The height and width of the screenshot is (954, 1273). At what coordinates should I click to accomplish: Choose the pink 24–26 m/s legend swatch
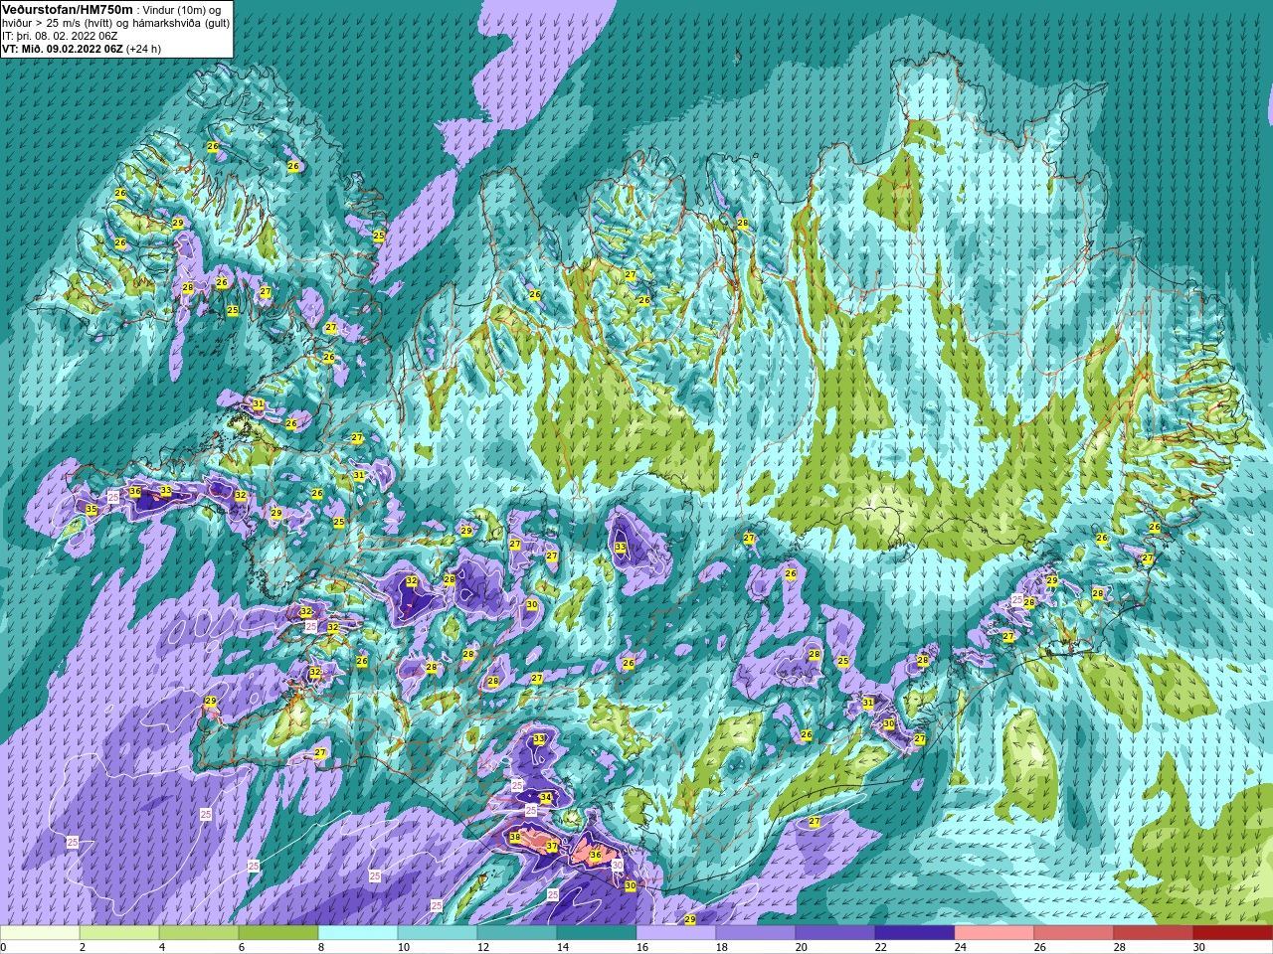[x=995, y=933]
